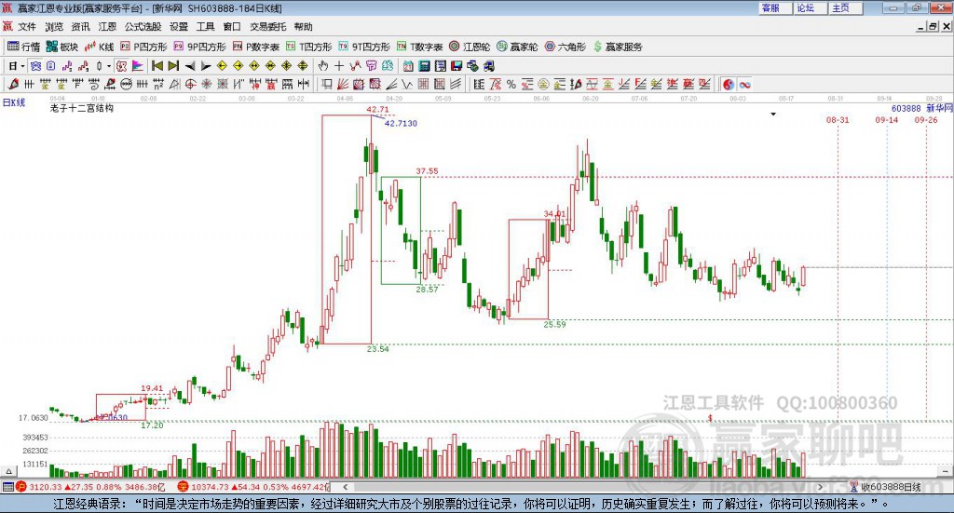Image resolution: width=954 pixels, height=513 pixels.
Task: Click the chart scrollbar left arrow
Action: click(346, 487)
